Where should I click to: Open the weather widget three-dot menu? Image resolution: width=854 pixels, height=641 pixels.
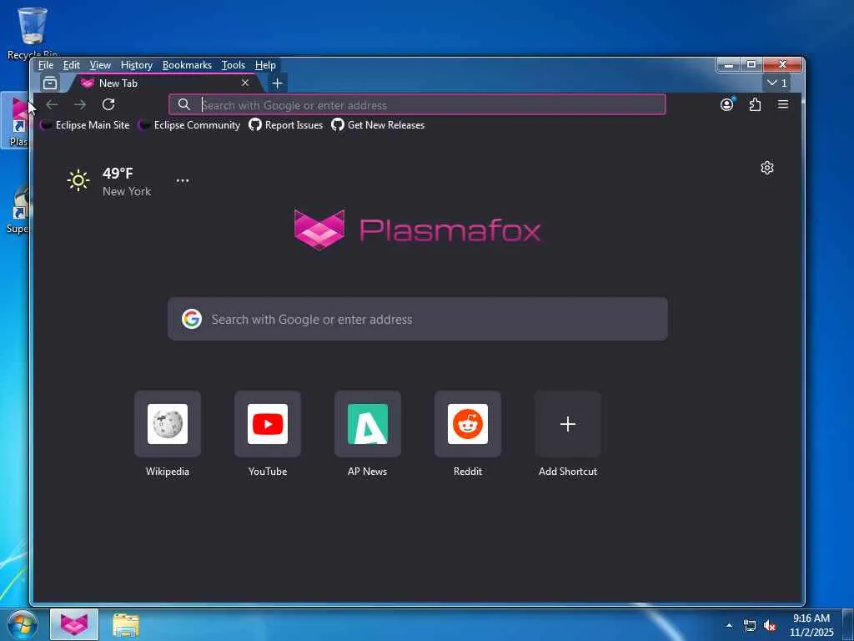click(183, 180)
